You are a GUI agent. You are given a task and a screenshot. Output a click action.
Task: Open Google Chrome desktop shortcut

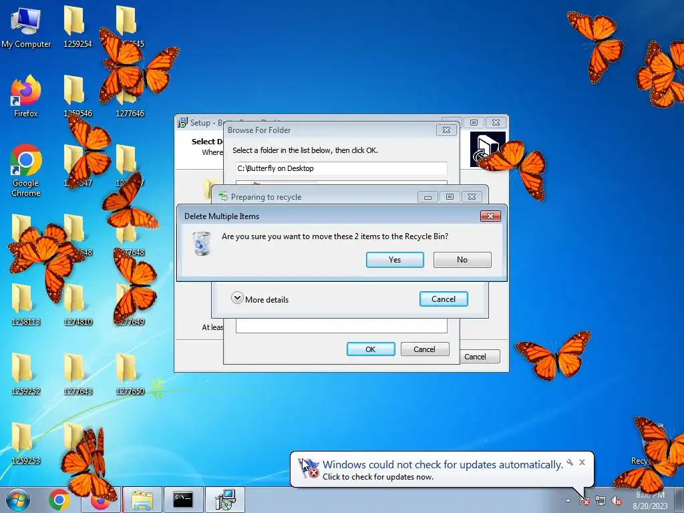pos(26,170)
